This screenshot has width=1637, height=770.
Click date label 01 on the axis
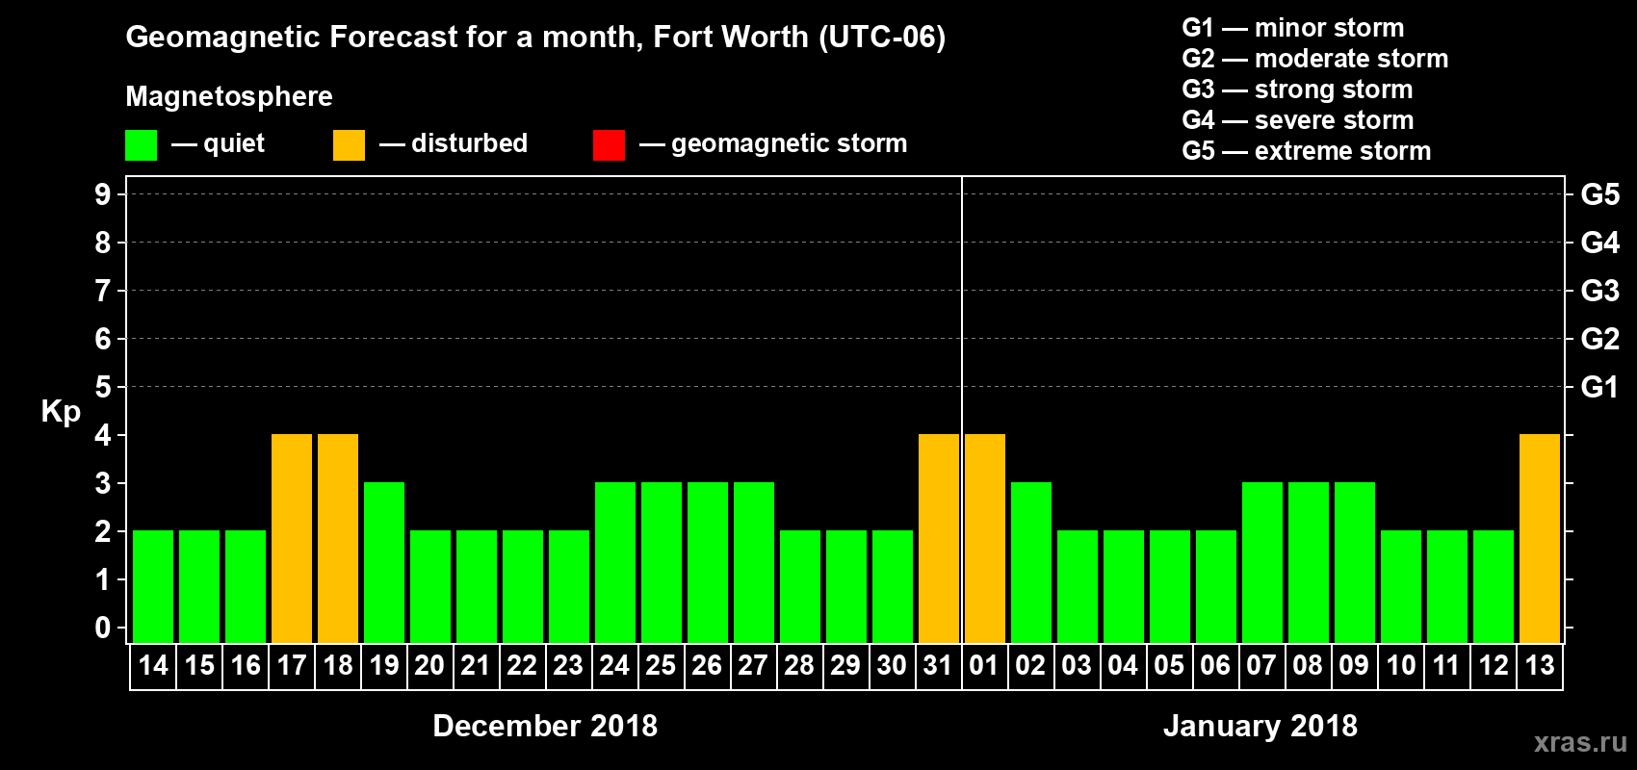tap(984, 666)
